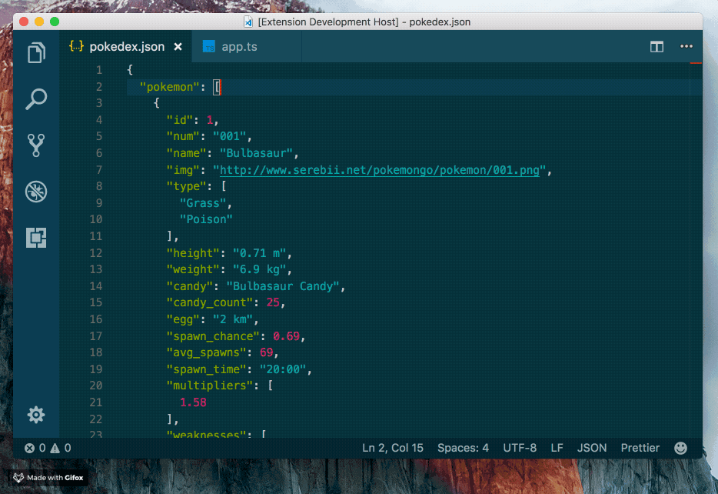The width and height of the screenshot is (718, 494).
Task: Open the Extensions view
Action: click(x=36, y=238)
